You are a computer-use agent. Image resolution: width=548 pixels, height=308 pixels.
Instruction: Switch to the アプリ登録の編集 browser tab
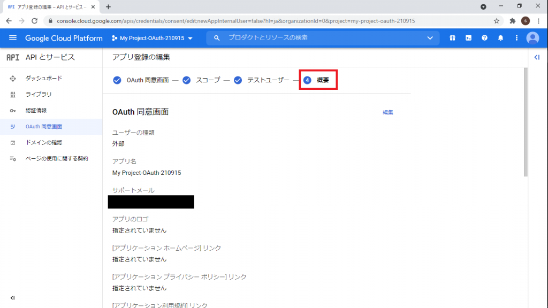point(45,7)
